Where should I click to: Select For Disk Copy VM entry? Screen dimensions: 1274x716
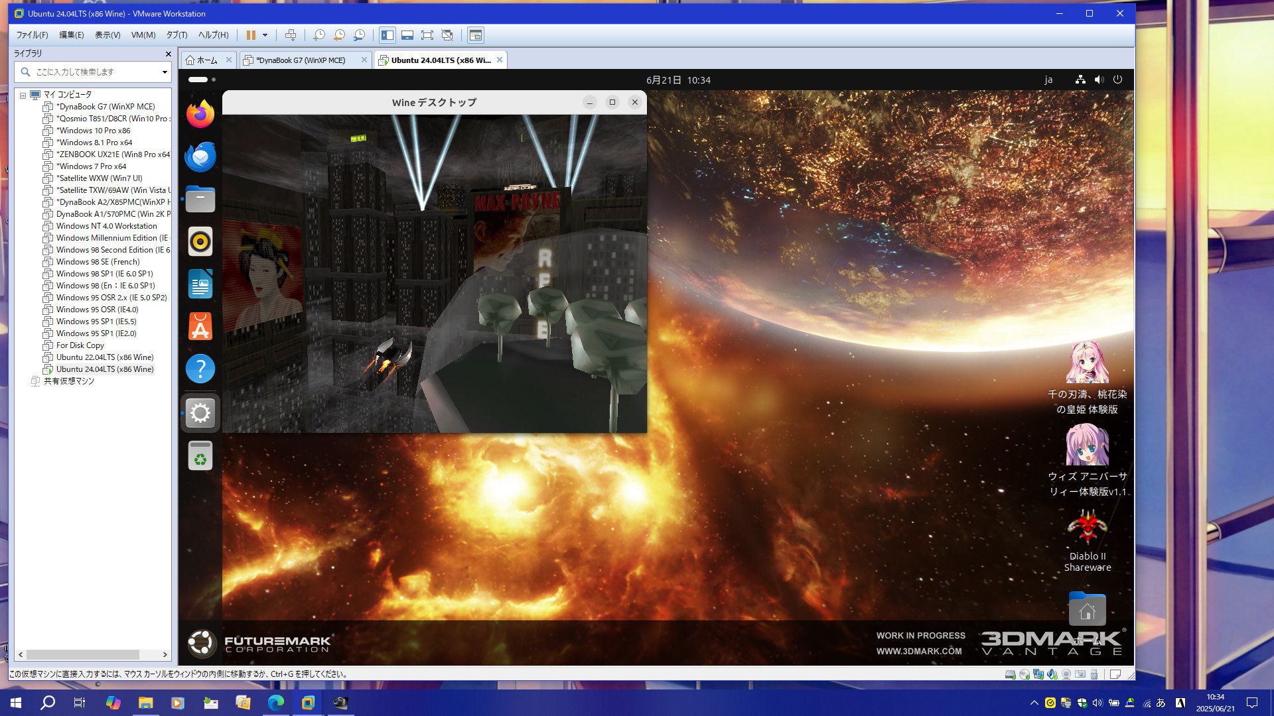[x=80, y=345]
